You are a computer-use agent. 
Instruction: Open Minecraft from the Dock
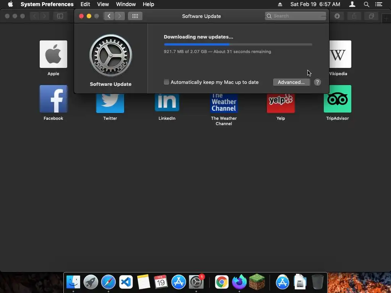coord(257,282)
